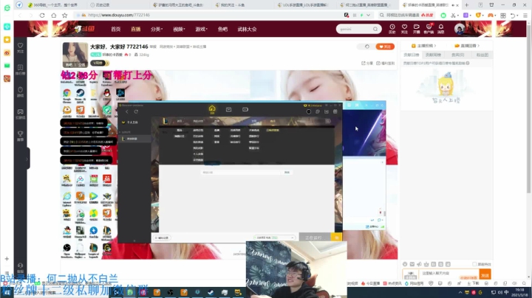Click the WeGame video/live top icon

pyautogui.click(x=245, y=109)
